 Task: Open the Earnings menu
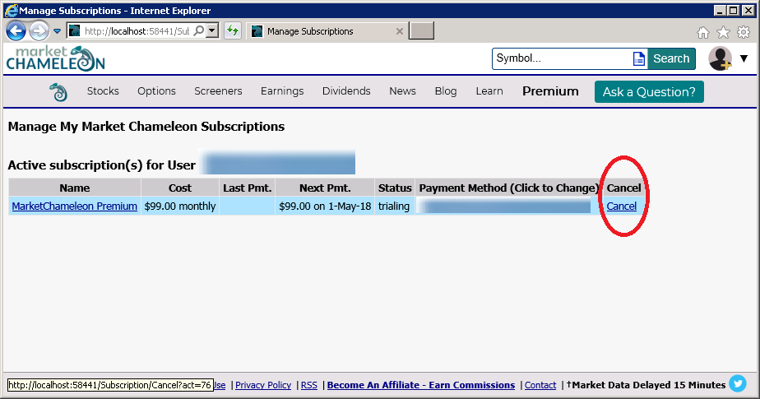tap(282, 91)
